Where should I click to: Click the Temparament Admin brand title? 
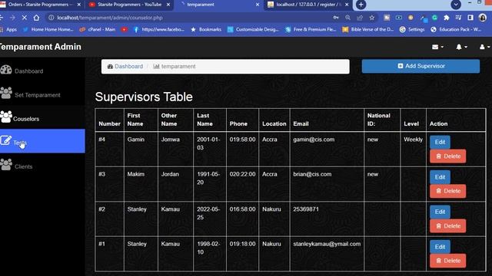(40, 47)
